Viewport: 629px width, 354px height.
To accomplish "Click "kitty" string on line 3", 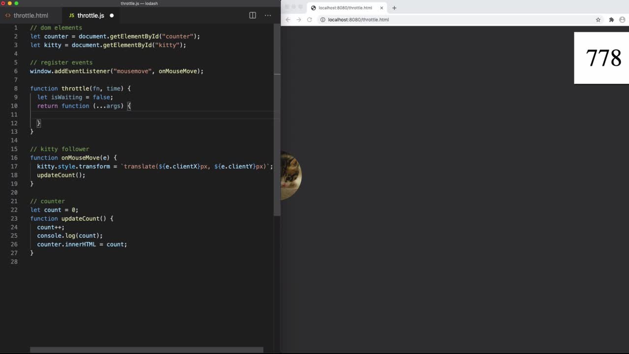I will pyautogui.click(x=167, y=45).
